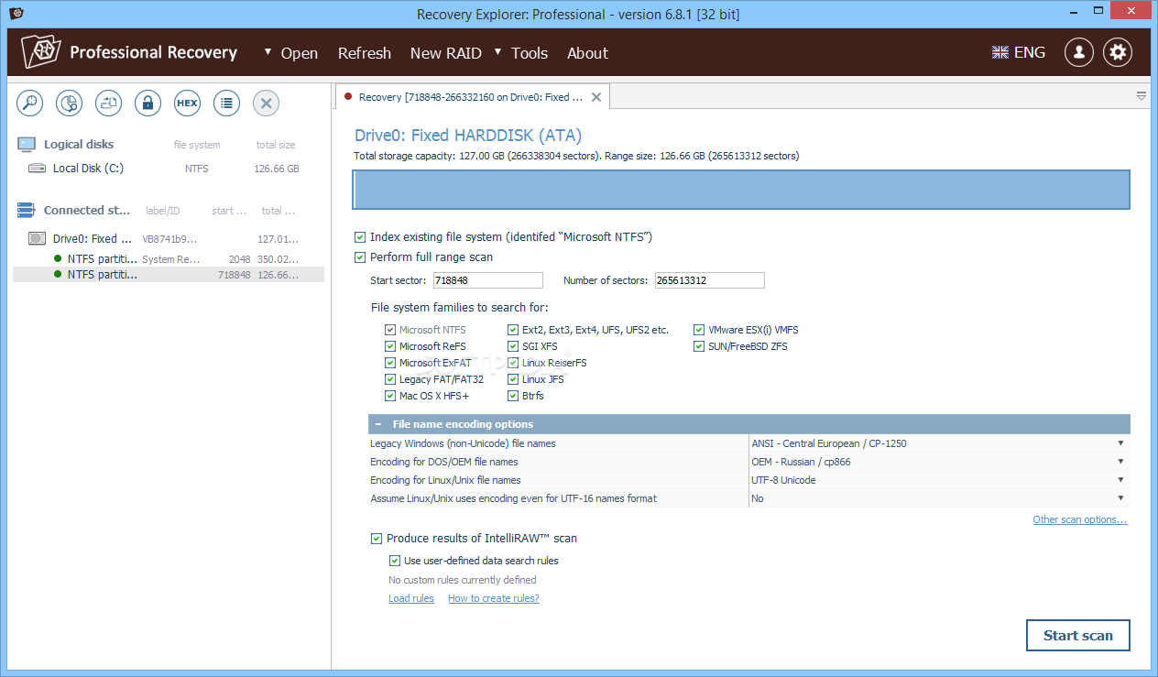This screenshot has width=1158, height=677.
Task: Click the list view toolbar icon
Action: coord(226,104)
